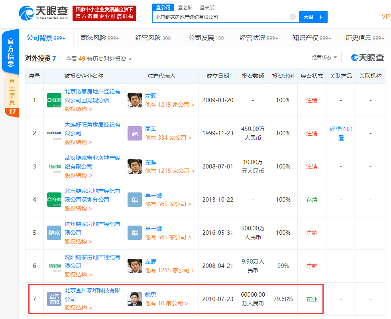Select the 自主信息 side tab
Image resolution: width=391 pixels, height=319 pixels.
(12, 92)
